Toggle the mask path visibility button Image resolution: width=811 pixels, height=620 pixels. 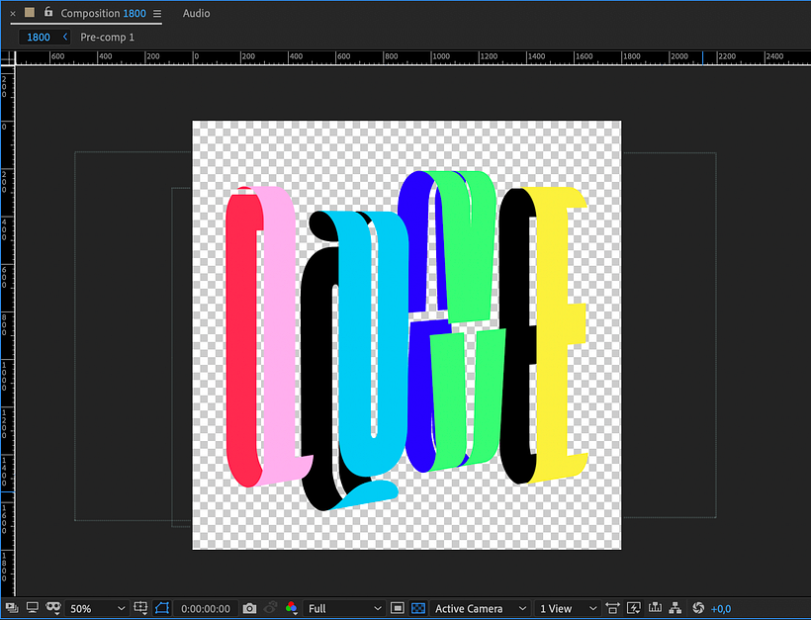pos(162,608)
